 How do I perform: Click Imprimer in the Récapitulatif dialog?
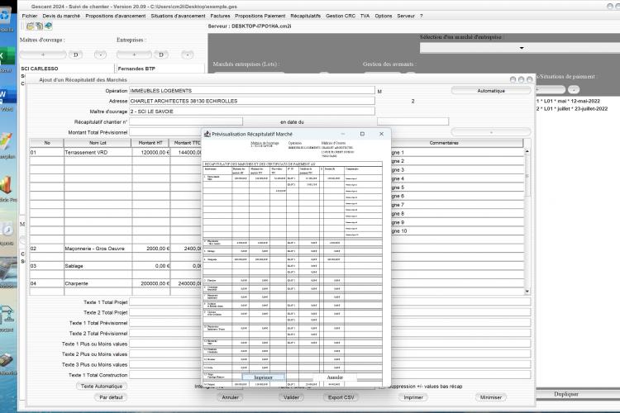[413, 397]
